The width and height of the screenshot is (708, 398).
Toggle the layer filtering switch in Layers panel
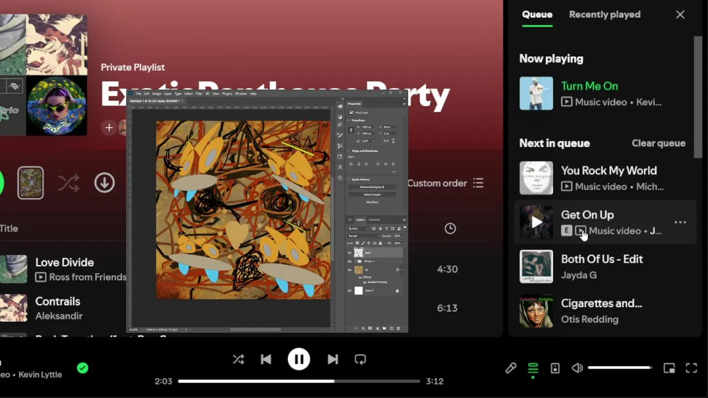(405, 227)
